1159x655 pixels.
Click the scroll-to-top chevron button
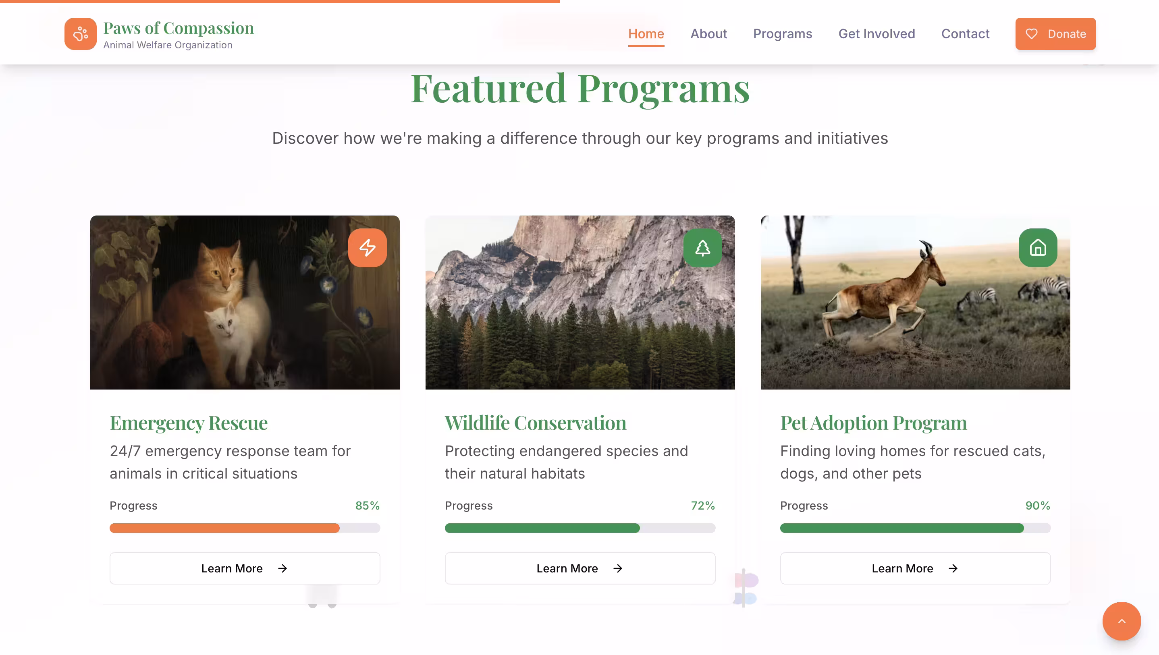(1121, 621)
